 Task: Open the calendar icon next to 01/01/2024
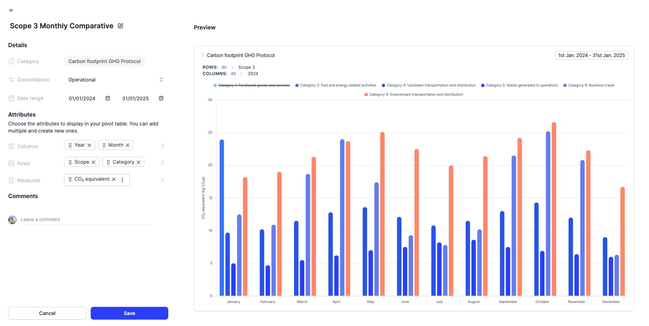pyautogui.click(x=107, y=98)
